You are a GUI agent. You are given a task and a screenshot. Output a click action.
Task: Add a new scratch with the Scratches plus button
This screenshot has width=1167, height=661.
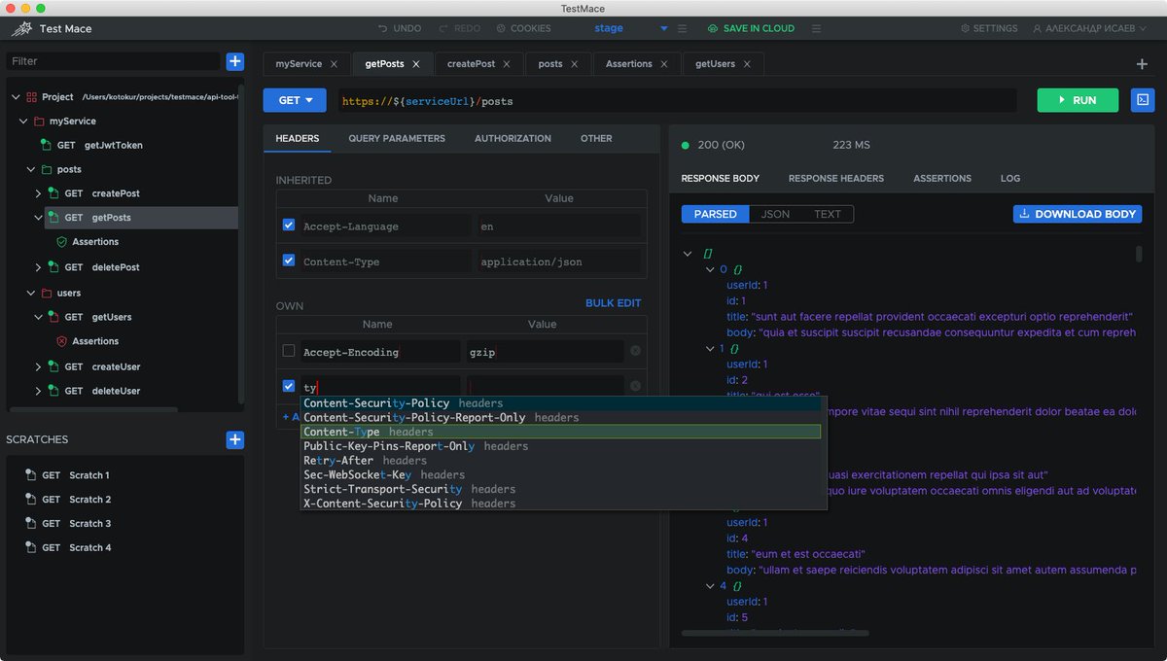[x=235, y=439]
